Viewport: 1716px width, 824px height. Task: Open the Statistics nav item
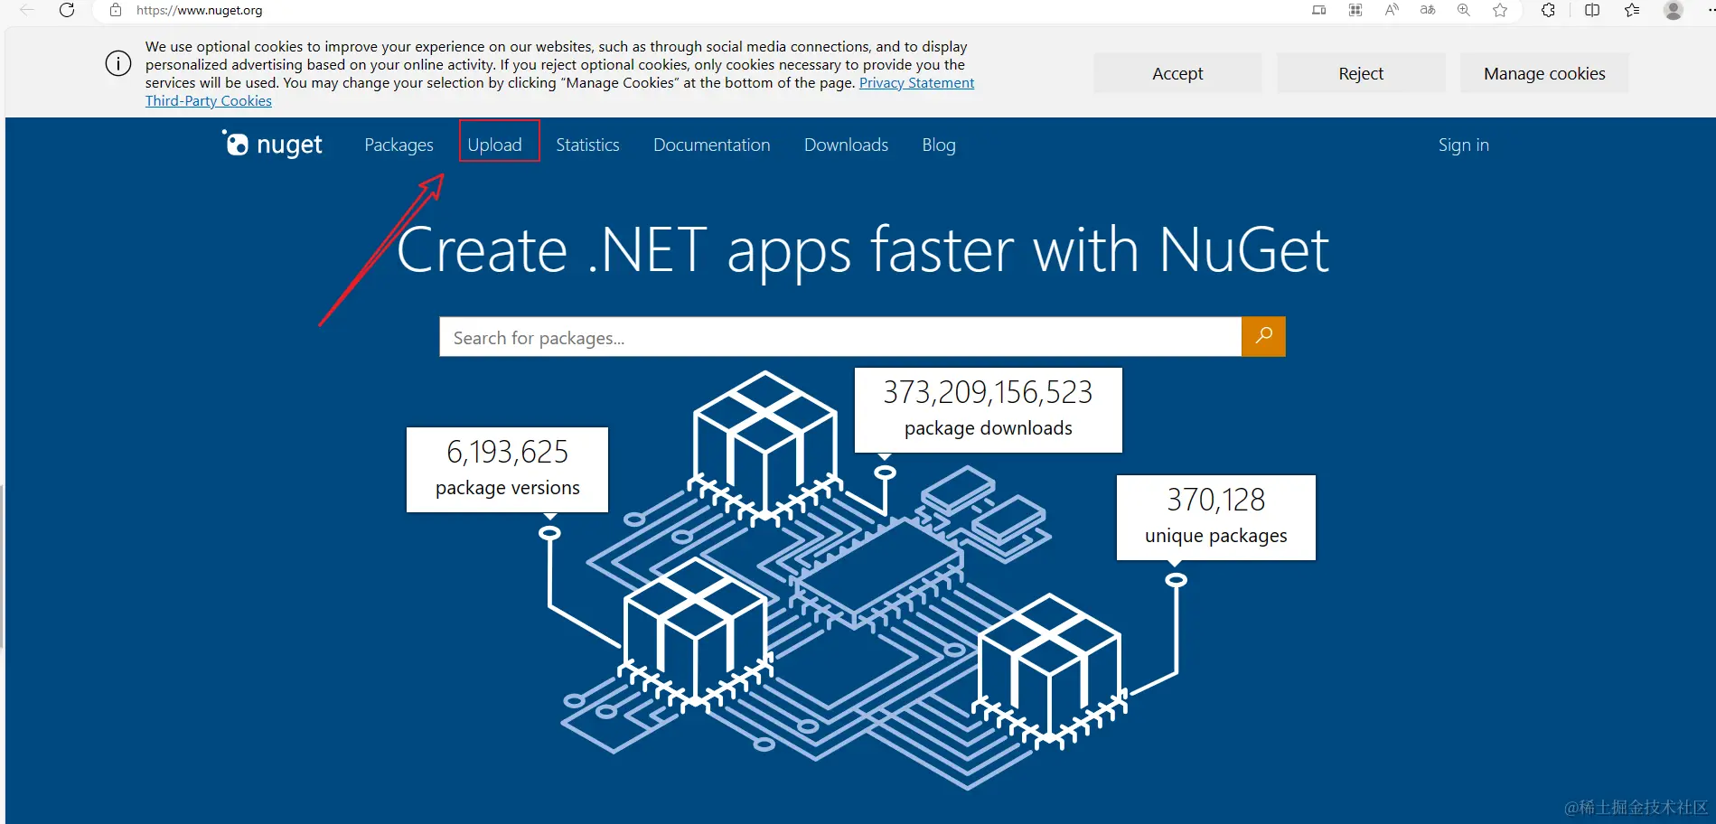click(x=587, y=145)
